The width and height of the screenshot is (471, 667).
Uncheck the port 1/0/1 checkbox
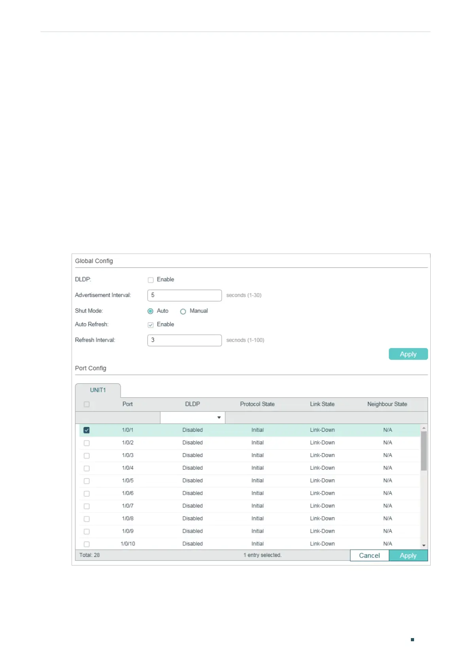pyautogui.click(x=87, y=430)
